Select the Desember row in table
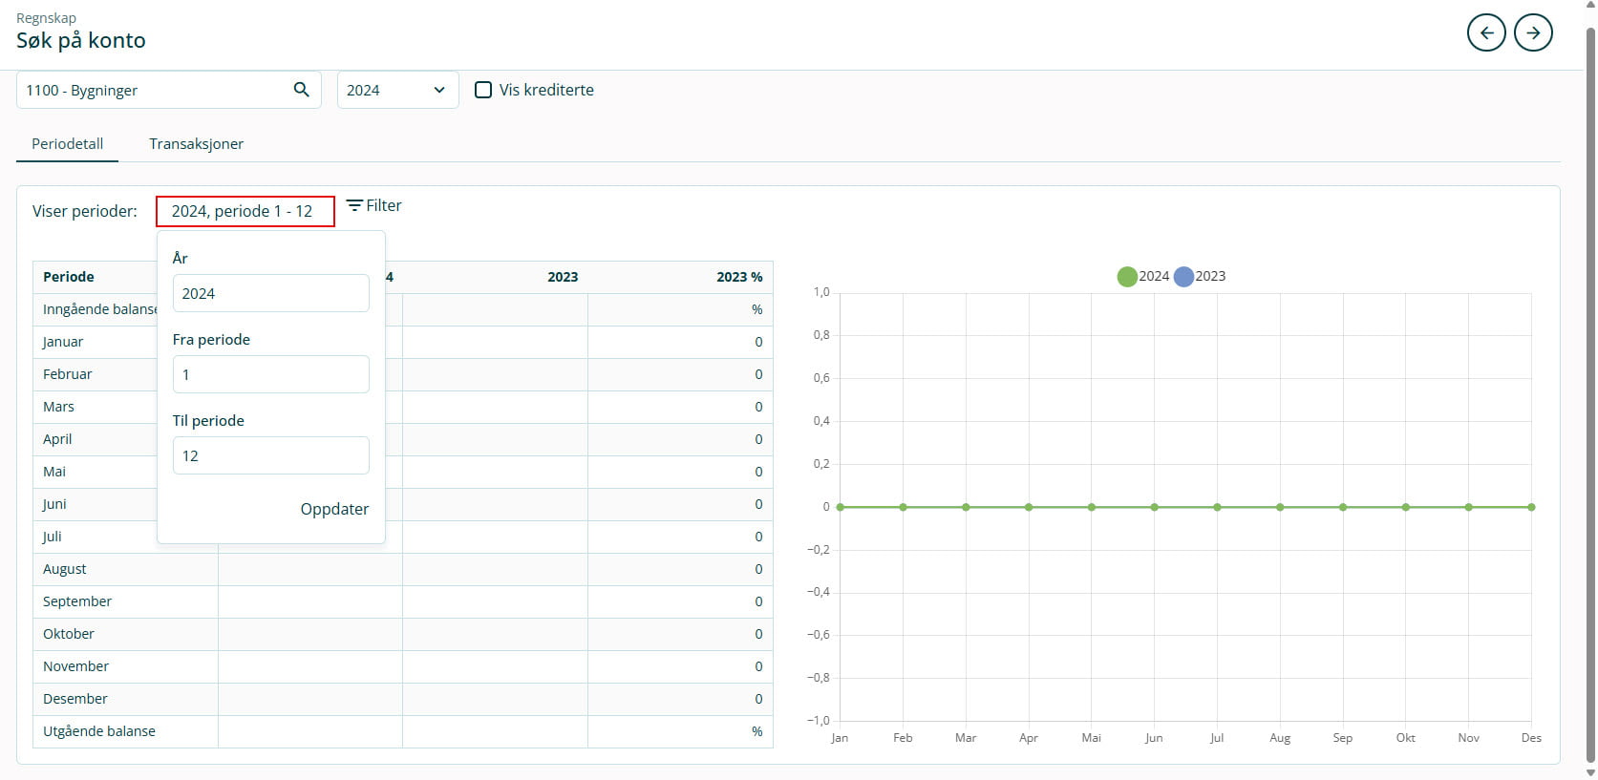The height and width of the screenshot is (780, 1598). tap(75, 699)
